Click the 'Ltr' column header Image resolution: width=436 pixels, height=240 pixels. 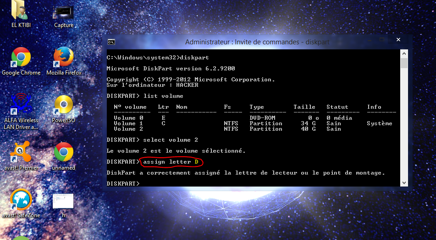pos(163,107)
